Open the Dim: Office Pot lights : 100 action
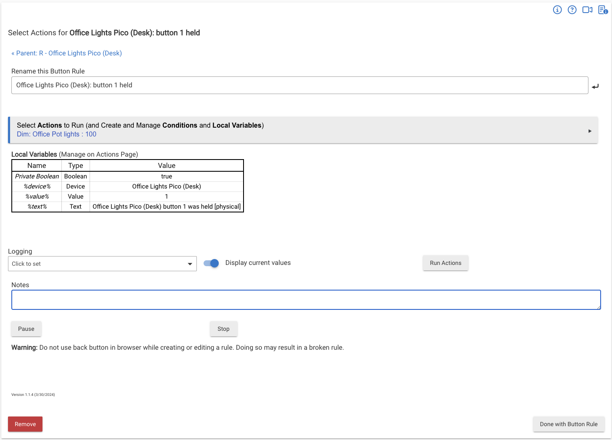The image size is (612, 440). (56, 134)
